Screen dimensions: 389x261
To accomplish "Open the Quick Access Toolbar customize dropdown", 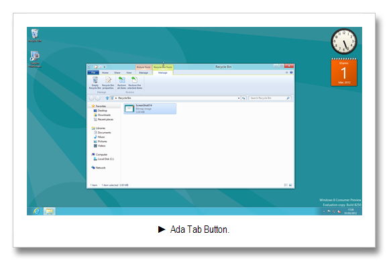I will click(x=105, y=67).
